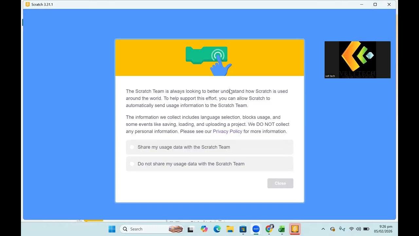The image size is (419, 236).
Task: Open Excel from the taskbar
Action: [x=282, y=229]
